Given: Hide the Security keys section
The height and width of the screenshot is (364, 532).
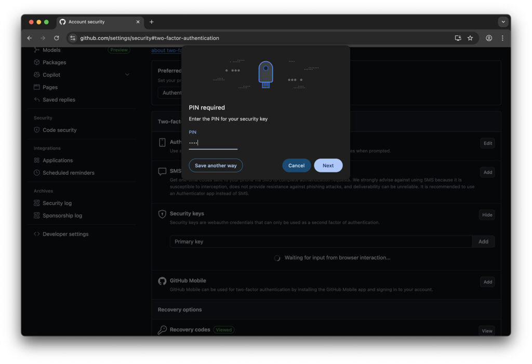Looking at the screenshot, I should pyautogui.click(x=487, y=215).
